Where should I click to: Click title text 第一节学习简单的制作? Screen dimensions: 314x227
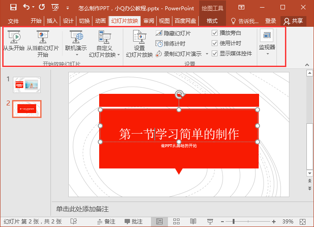(179, 134)
